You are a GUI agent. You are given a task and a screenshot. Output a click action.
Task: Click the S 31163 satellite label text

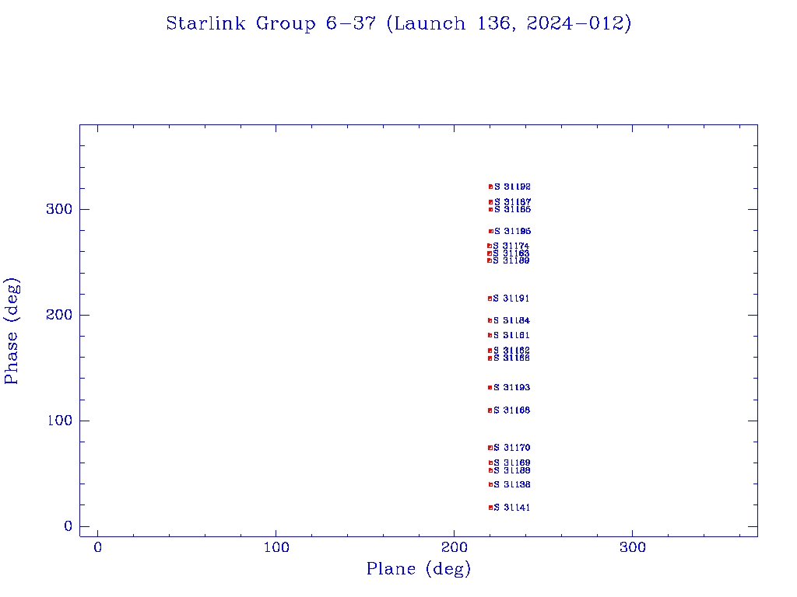pos(511,253)
